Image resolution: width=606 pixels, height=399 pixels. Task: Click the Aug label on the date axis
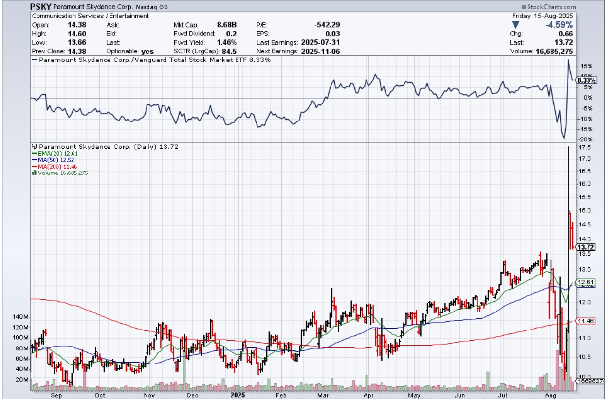[551, 395]
